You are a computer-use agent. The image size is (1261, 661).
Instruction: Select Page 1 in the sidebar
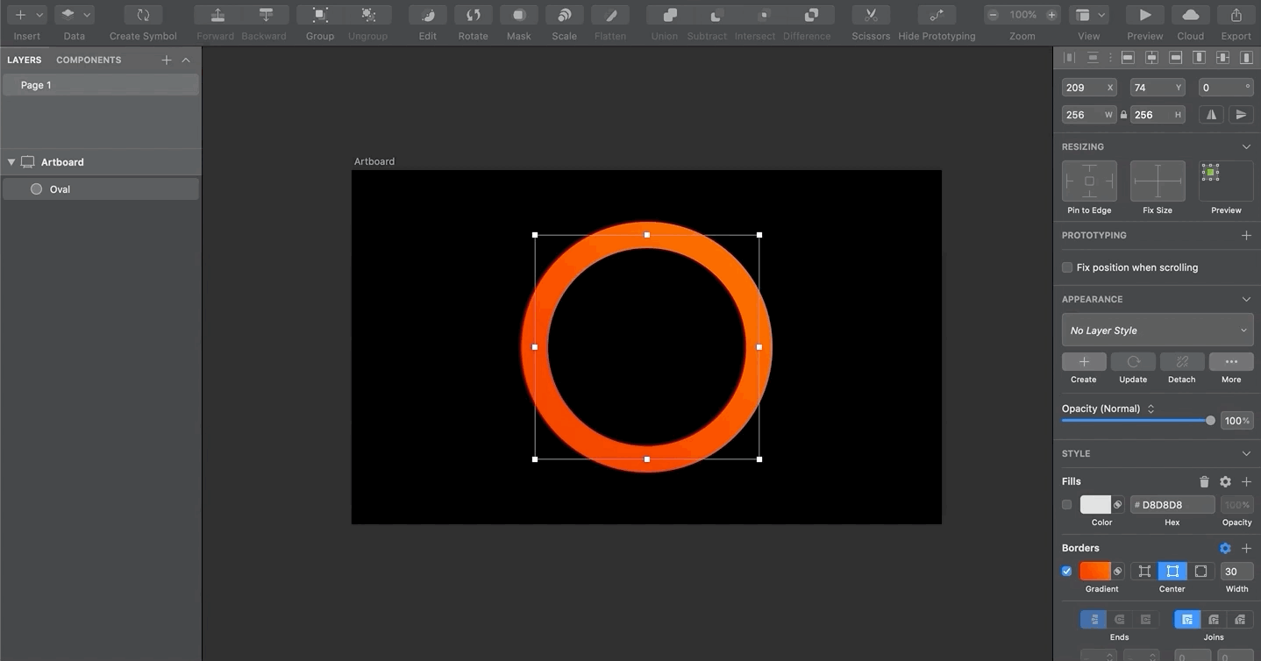[35, 84]
